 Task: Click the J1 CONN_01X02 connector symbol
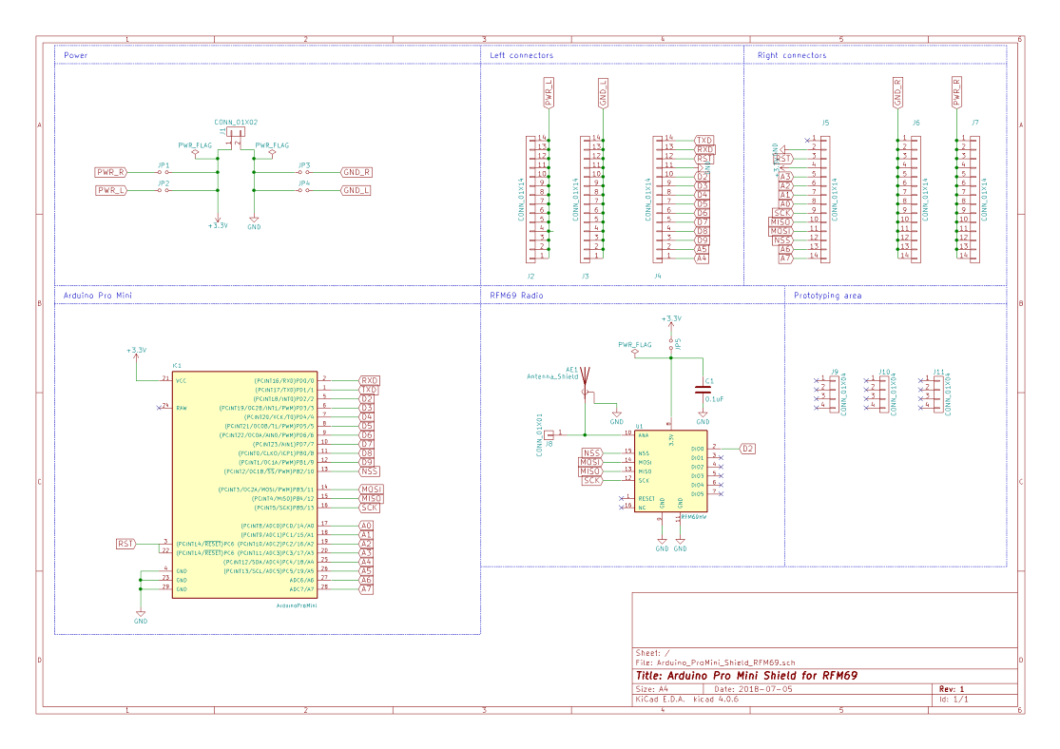[235, 135]
